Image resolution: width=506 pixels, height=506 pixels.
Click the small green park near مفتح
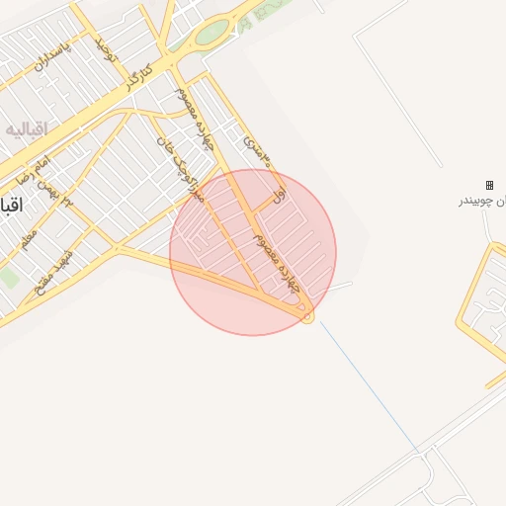tap(9, 278)
